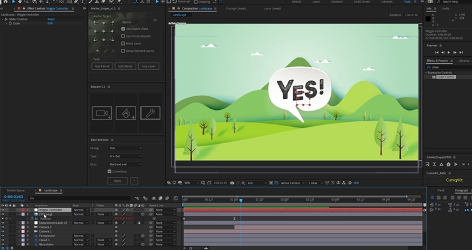Click the Boxcam add camera icon
Image resolution: width=472 pixels, height=250 pixels.
point(101,113)
